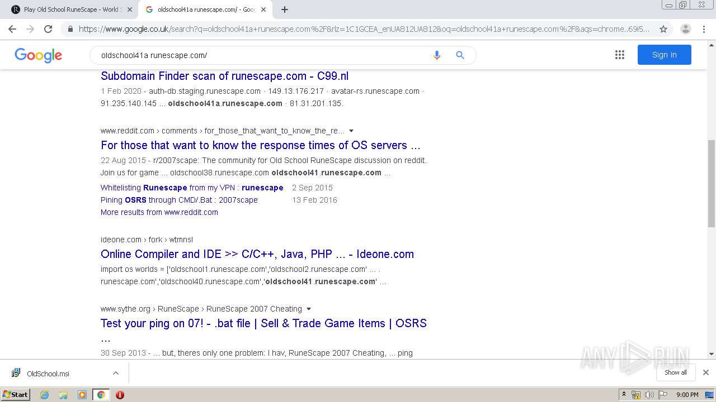Close the Play Old School RuneScape tab
Screen dimensions: 716x402
[x=130, y=9]
